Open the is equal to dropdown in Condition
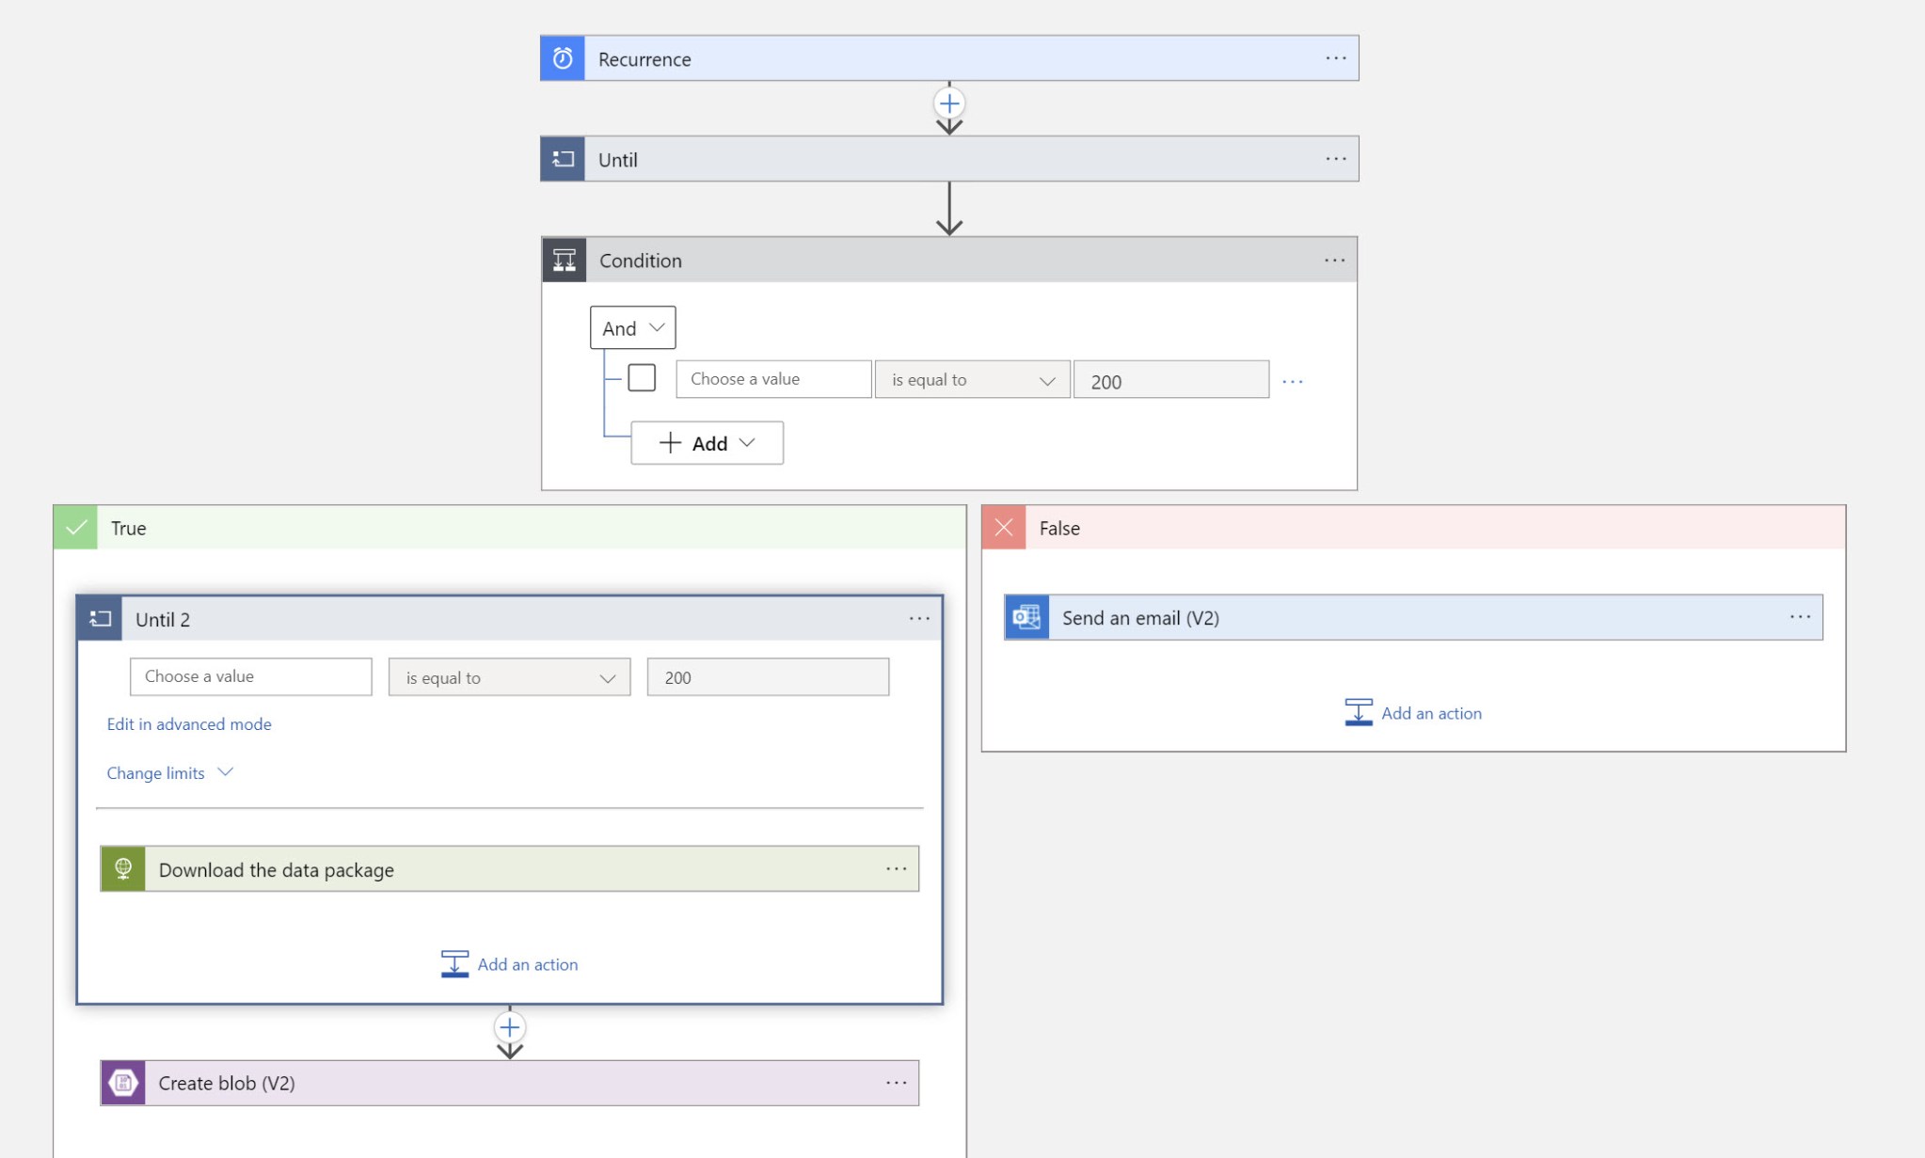1925x1158 pixels. click(x=972, y=379)
